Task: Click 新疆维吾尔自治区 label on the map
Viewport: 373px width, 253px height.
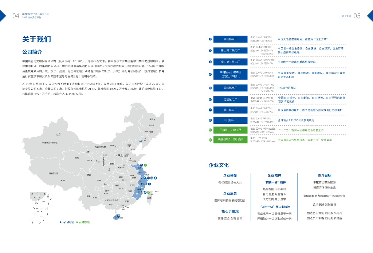Action: pyautogui.click(x=50, y=143)
